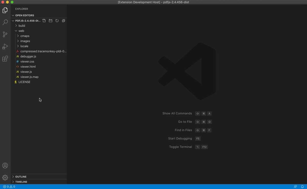307x189 pixels.
Task: Click the Start Debugging label
Action: (180, 138)
